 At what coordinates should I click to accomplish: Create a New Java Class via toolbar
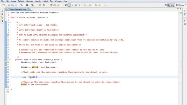click(x=44, y=5)
